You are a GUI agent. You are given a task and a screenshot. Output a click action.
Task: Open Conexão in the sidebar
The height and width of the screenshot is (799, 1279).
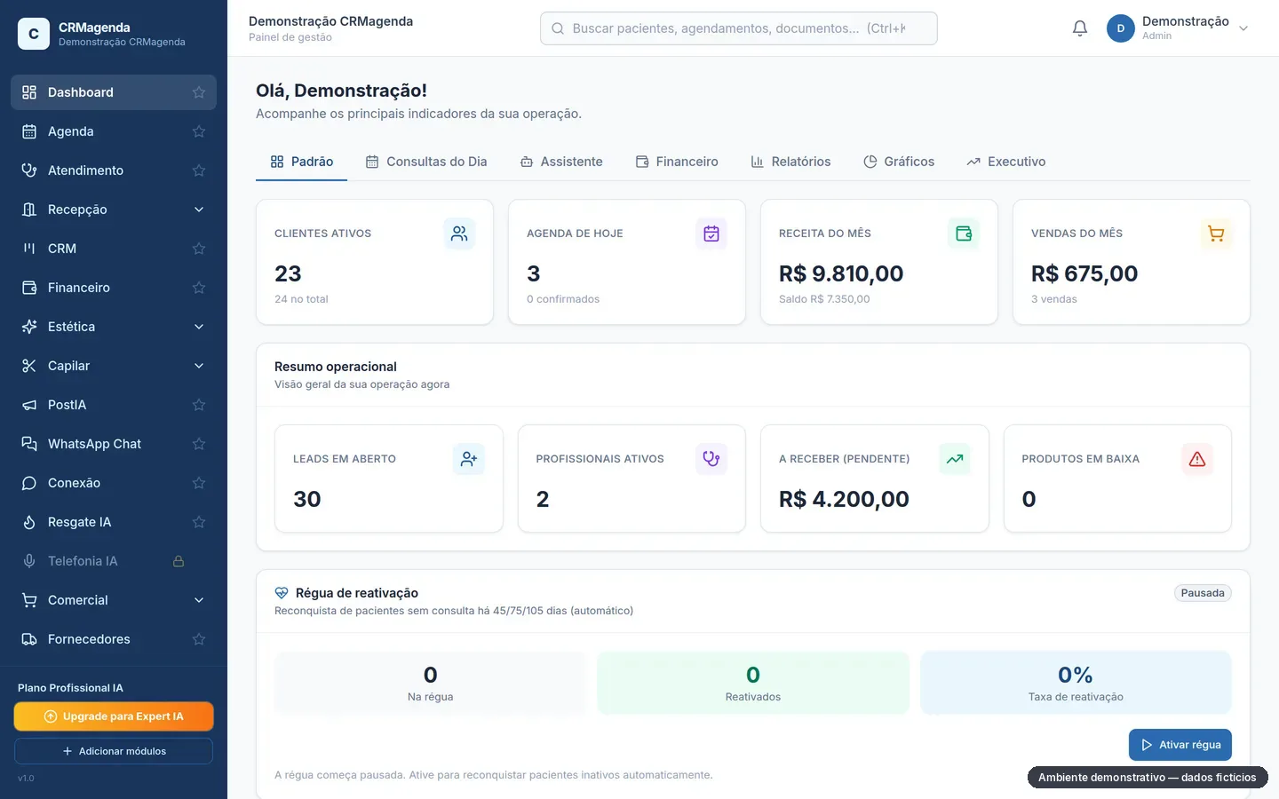coord(114,483)
